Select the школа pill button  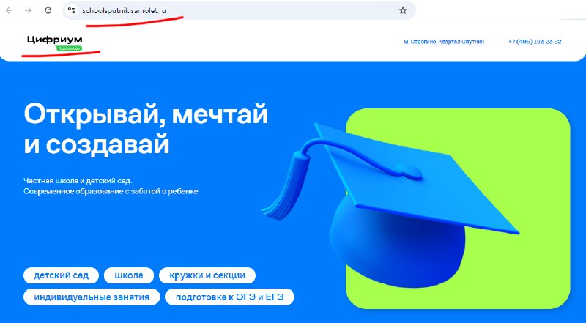point(129,275)
